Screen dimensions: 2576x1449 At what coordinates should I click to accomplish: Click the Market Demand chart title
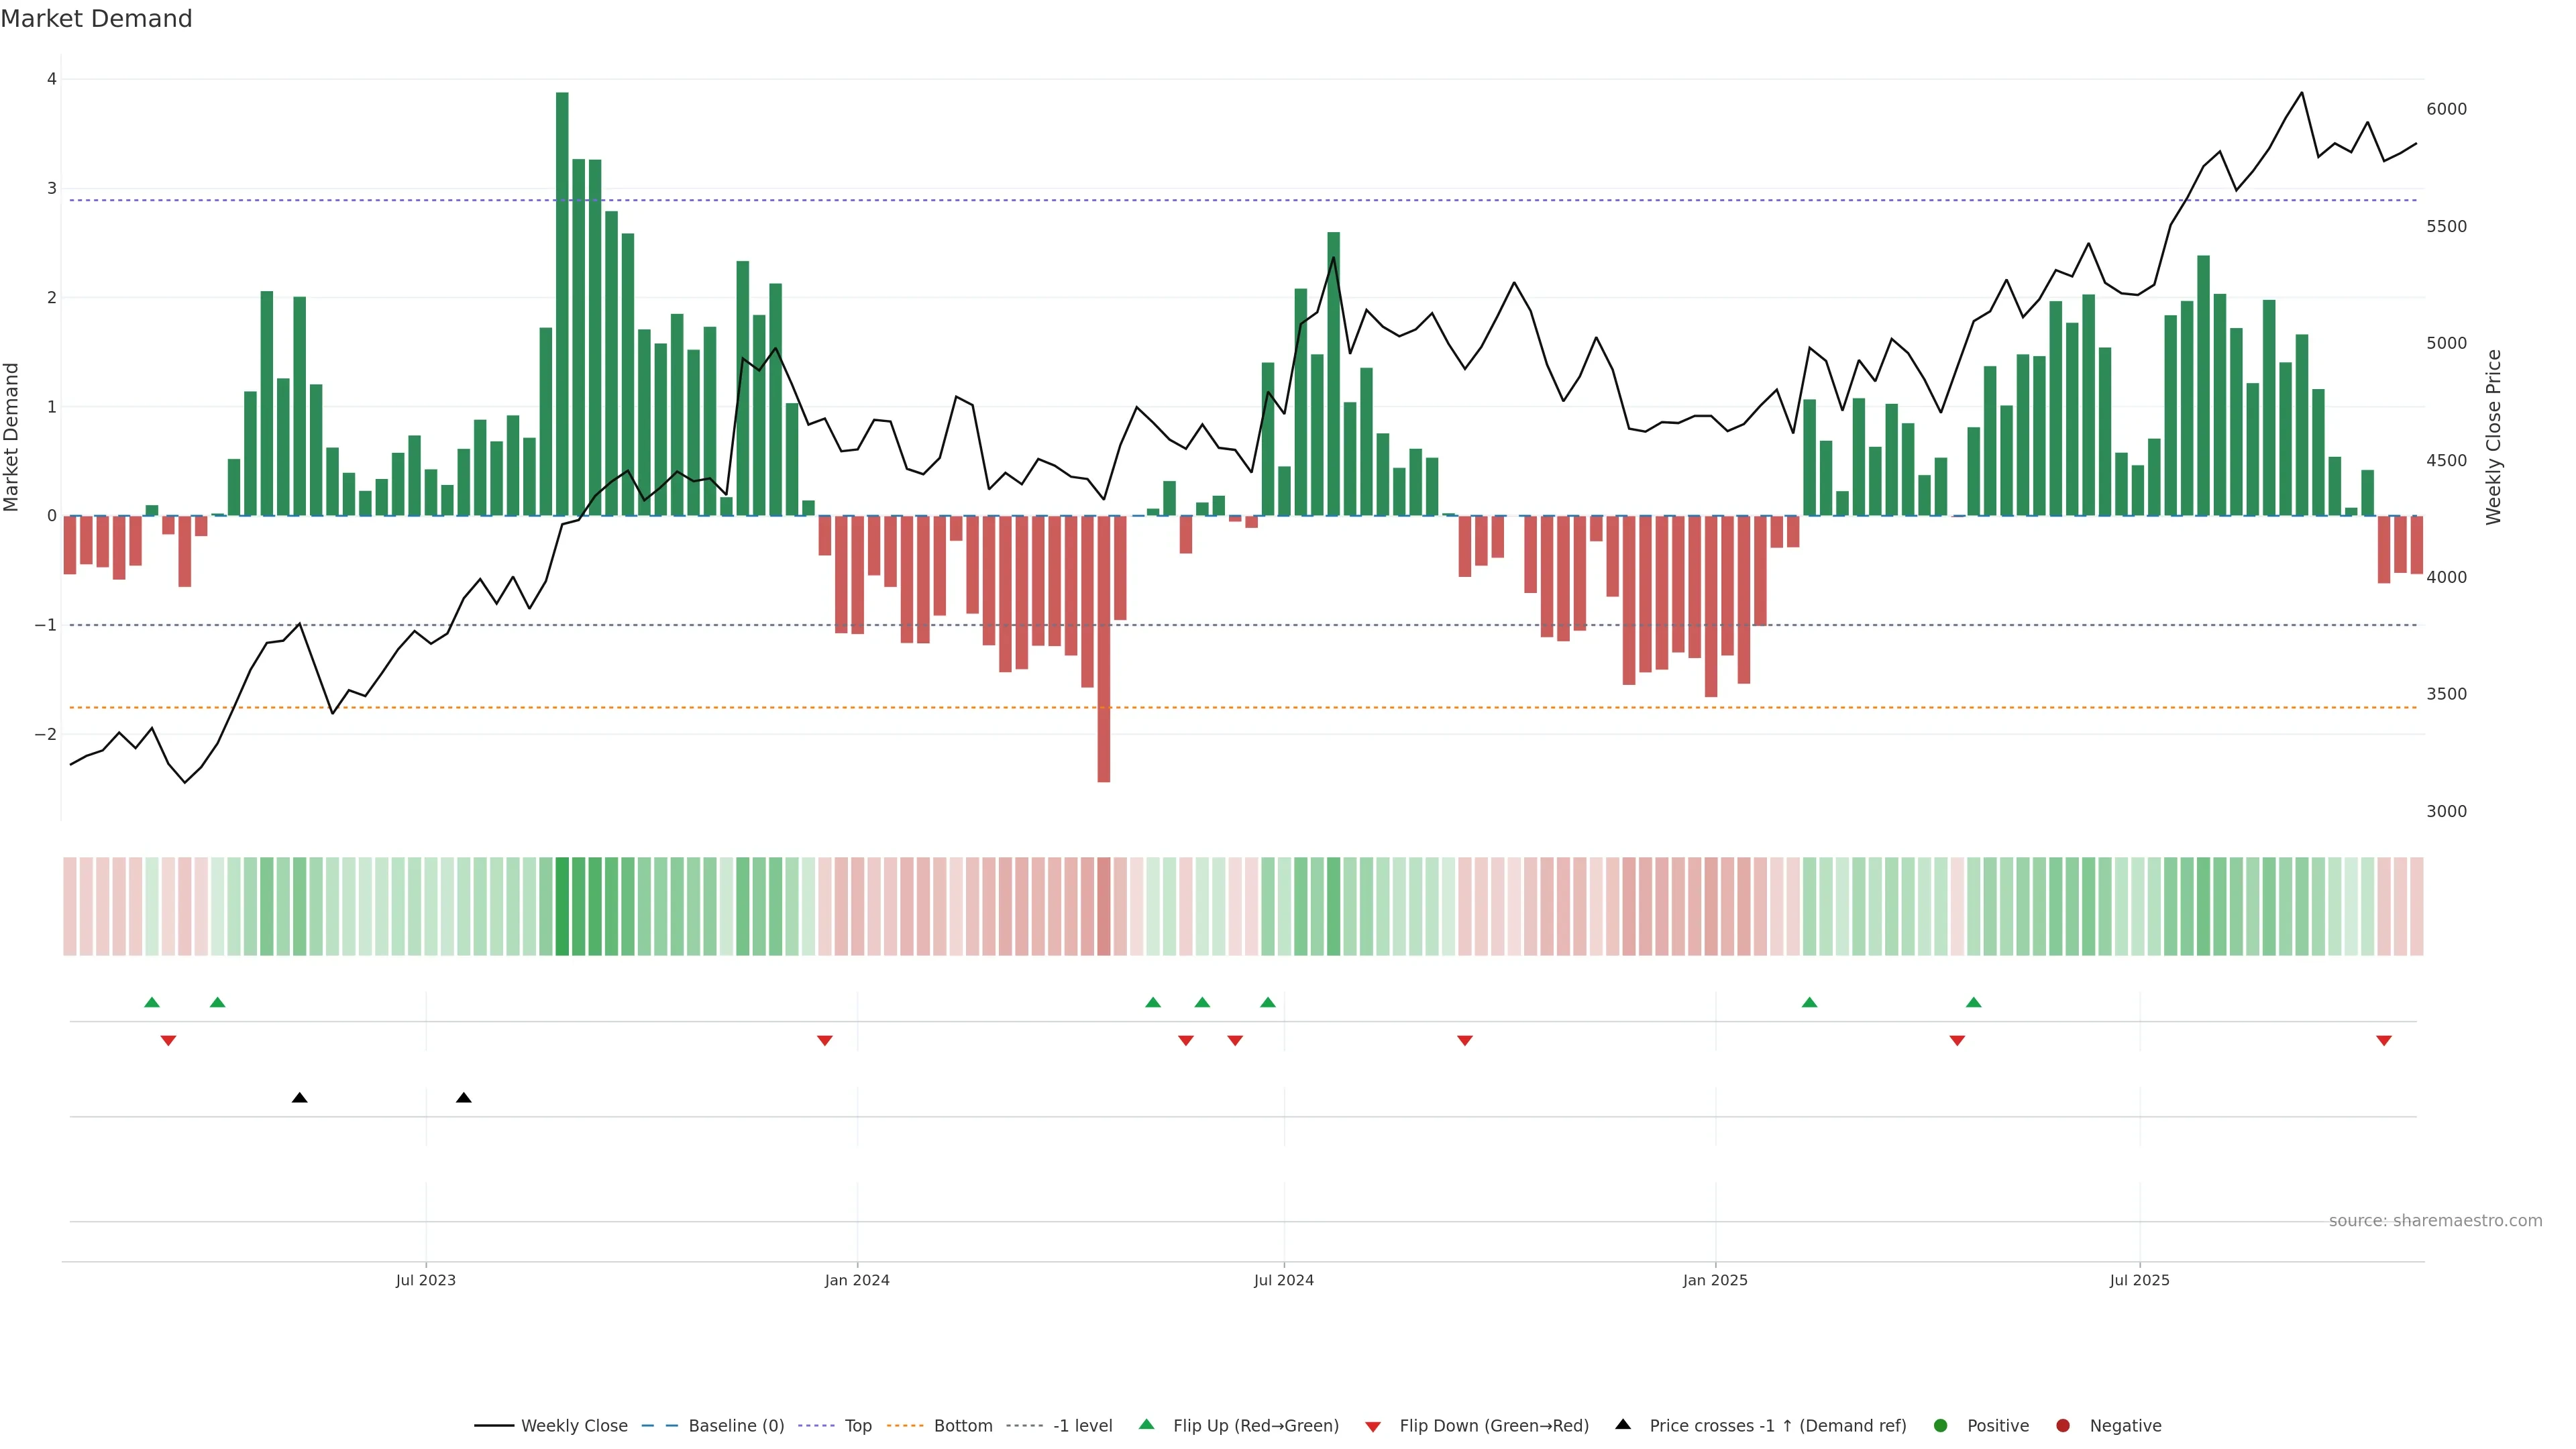(96, 19)
